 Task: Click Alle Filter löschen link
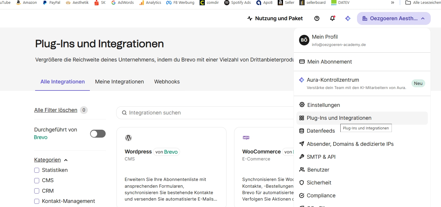pos(56,110)
